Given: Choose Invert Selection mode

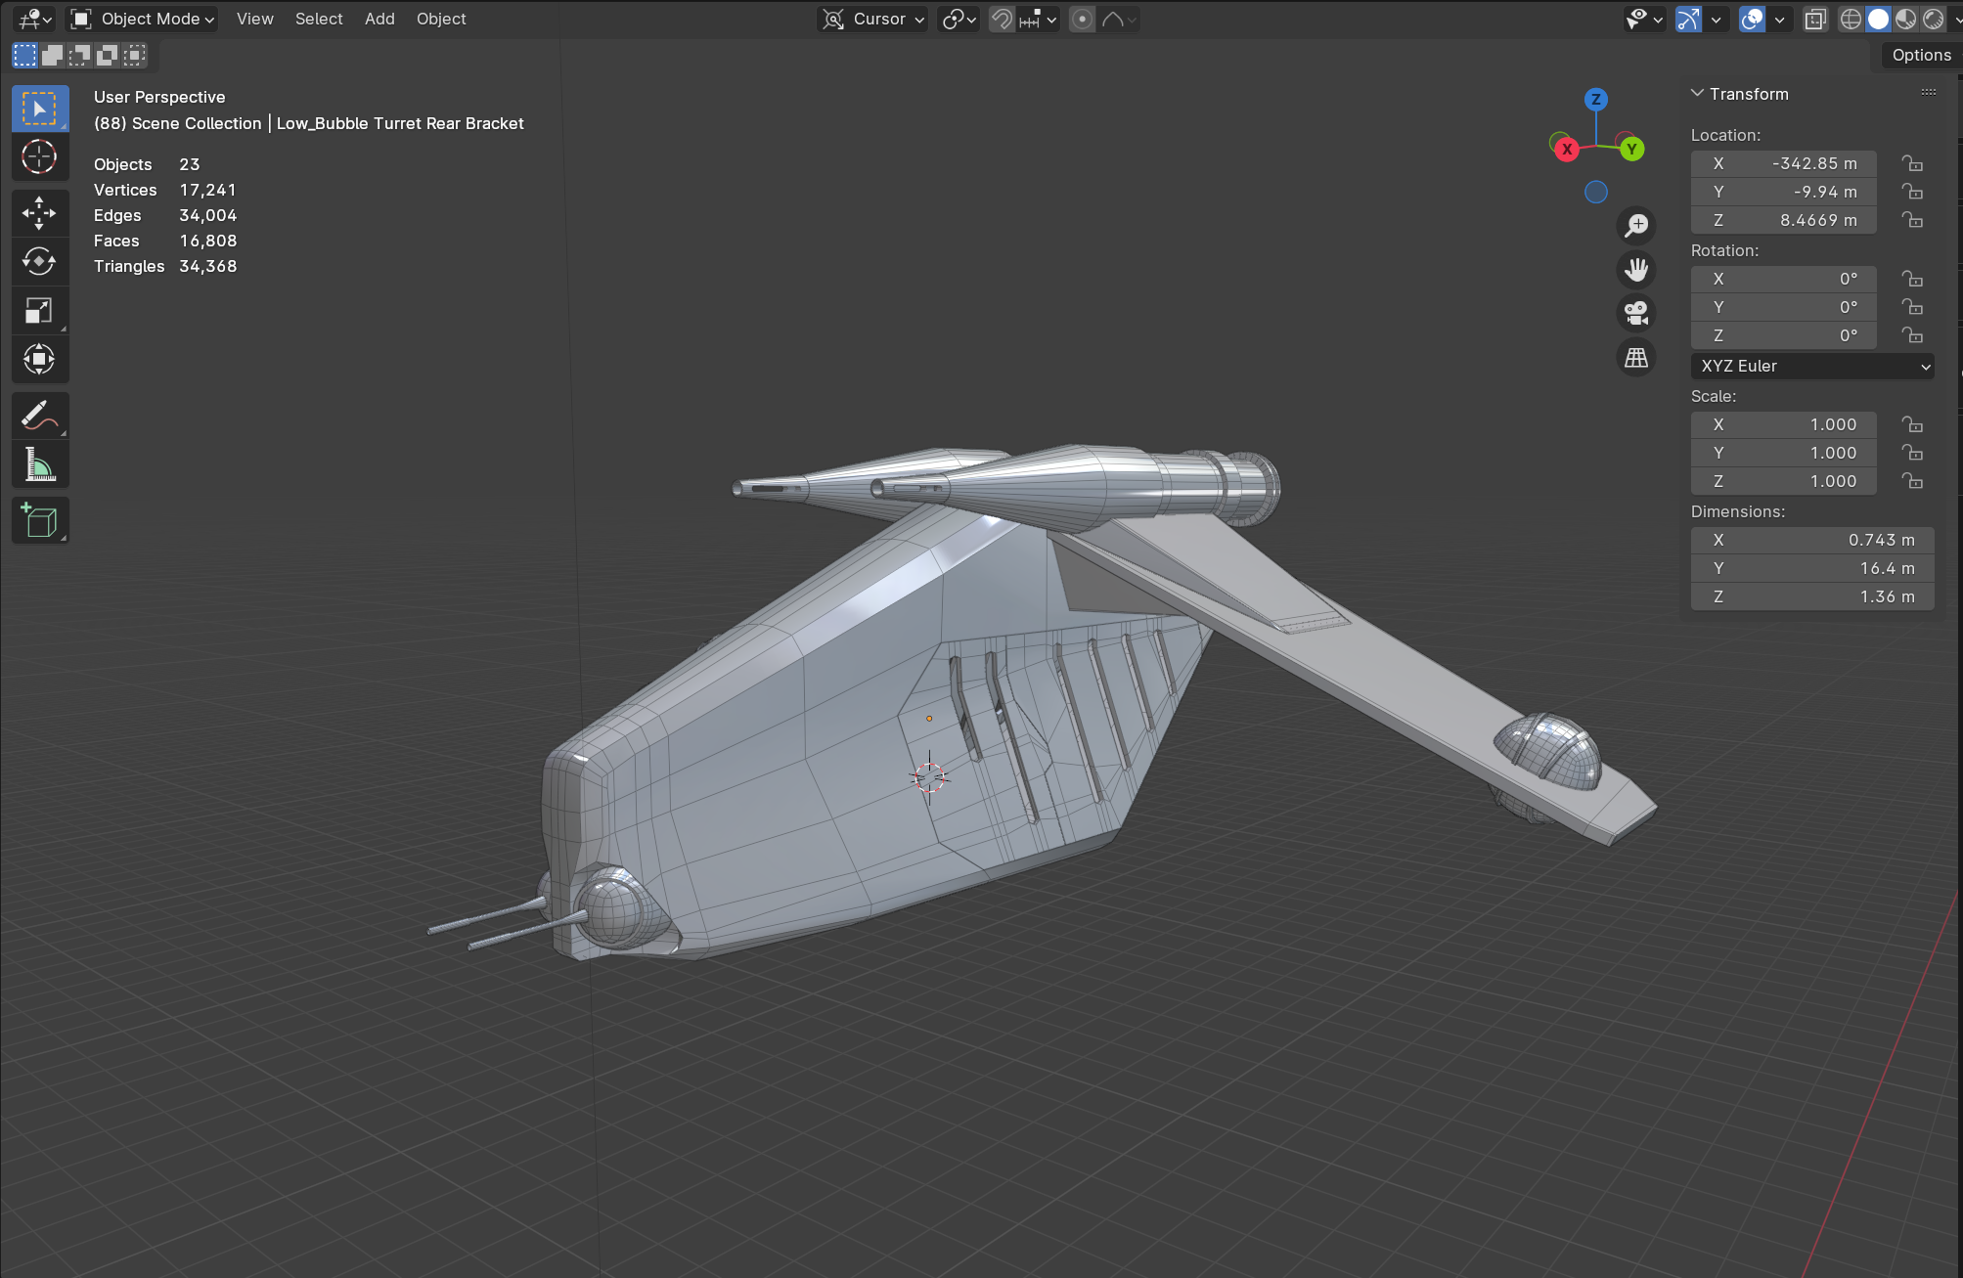Looking at the screenshot, I should 108,56.
